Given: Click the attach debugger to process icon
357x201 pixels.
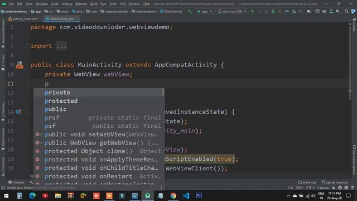Looking at the screenshot, I should [294, 11].
